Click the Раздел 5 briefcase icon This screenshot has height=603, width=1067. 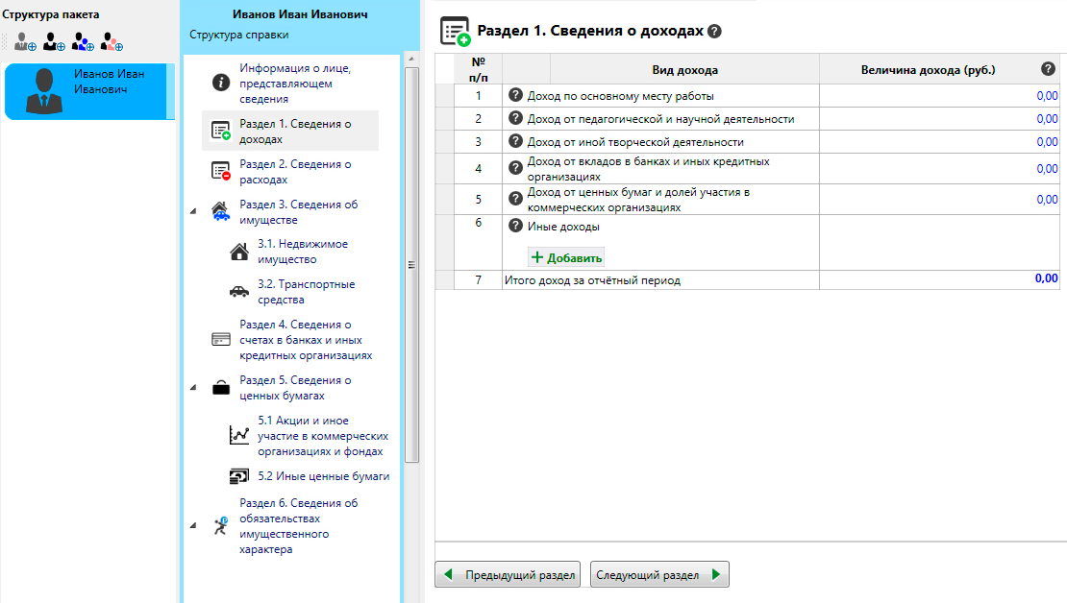tap(220, 388)
